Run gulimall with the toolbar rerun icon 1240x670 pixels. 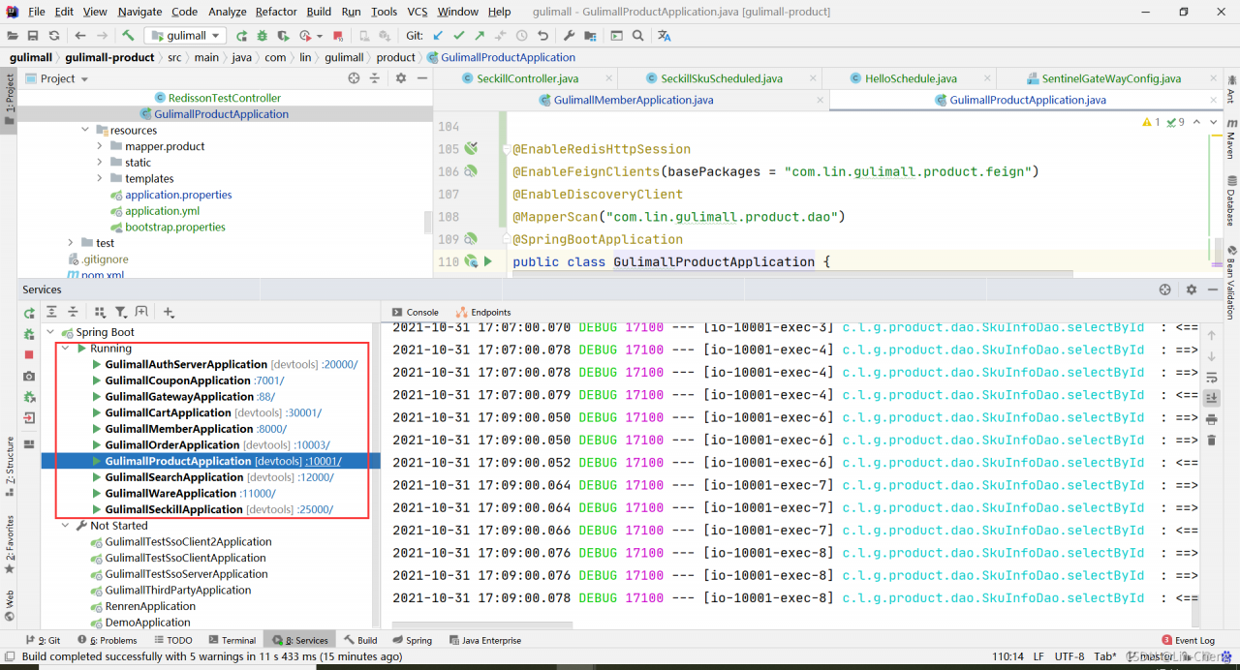coord(242,36)
